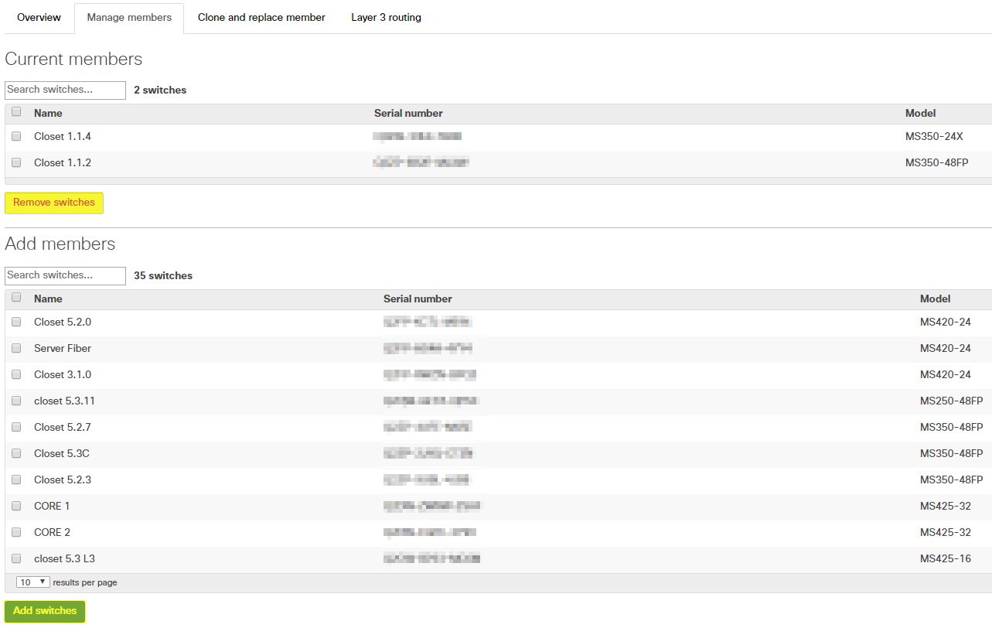Viewport: 992px width, 628px height.
Task: Open the Layer 3 routing tab
Action: 386,17
